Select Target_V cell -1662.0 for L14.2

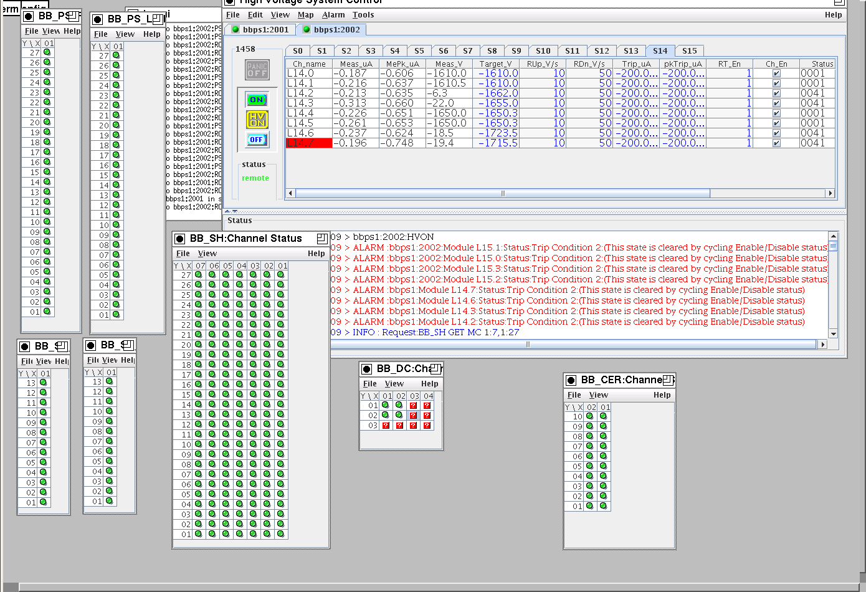pos(496,93)
